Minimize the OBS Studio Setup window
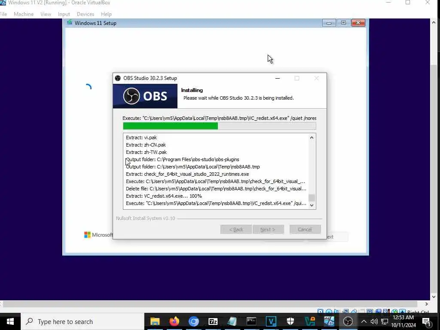 (x=278, y=78)
